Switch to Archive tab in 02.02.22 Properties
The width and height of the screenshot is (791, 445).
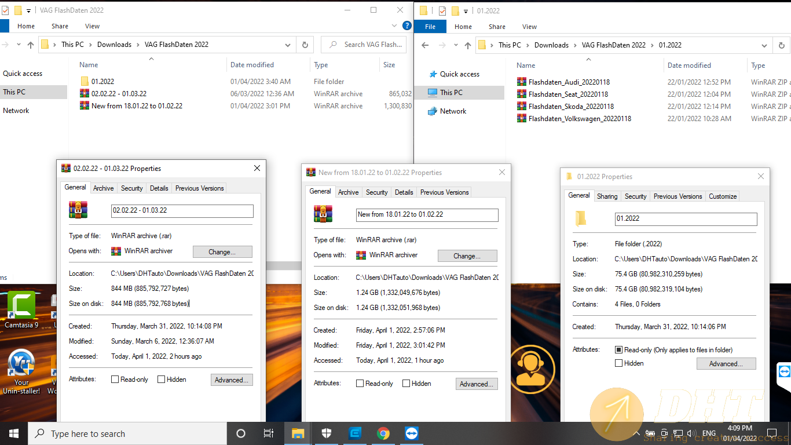pyautogui.click(x=104, y=188)
